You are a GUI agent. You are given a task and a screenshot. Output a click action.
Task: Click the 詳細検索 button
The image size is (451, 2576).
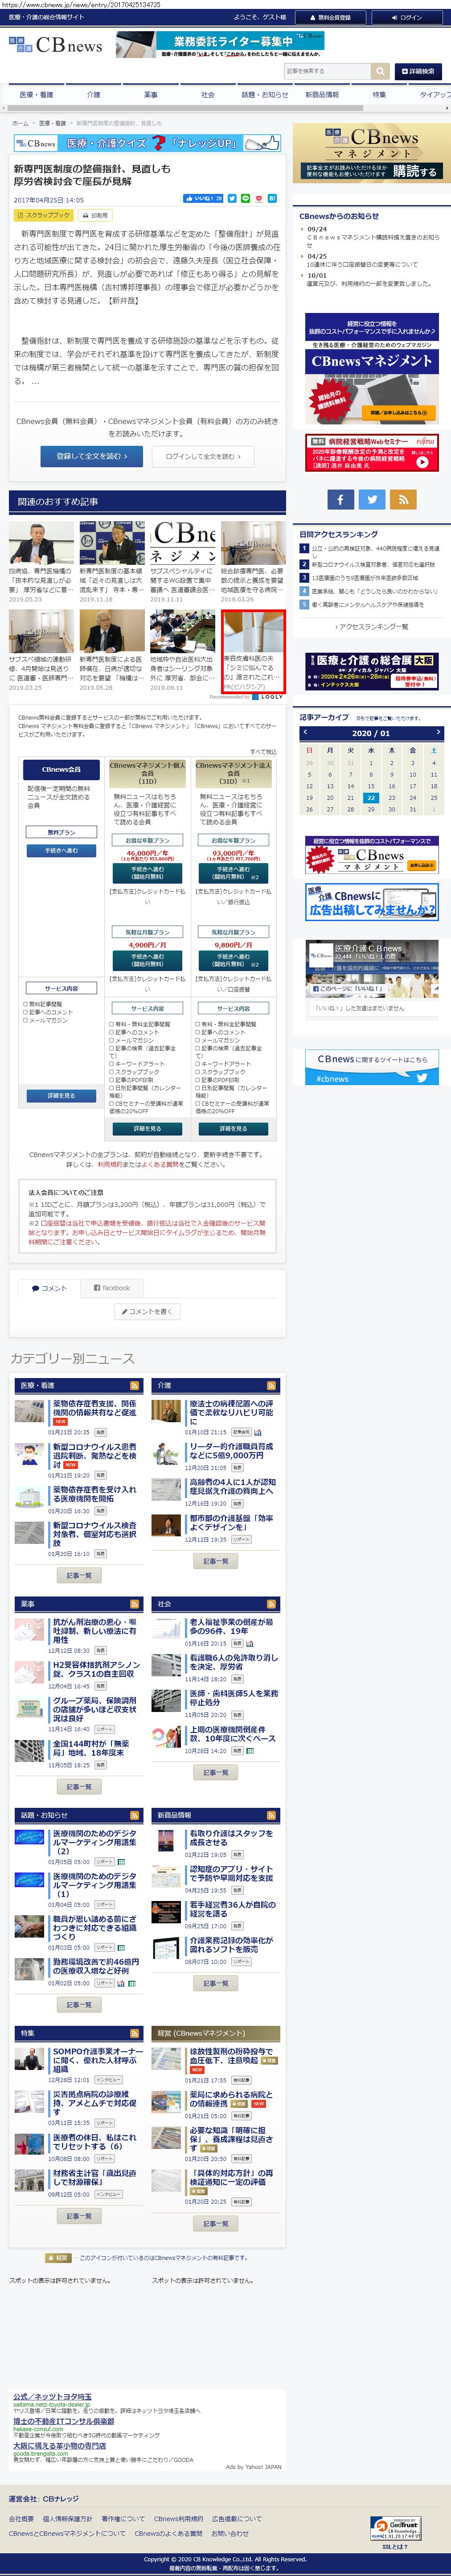pyautogui.click(x=417, y=71)
